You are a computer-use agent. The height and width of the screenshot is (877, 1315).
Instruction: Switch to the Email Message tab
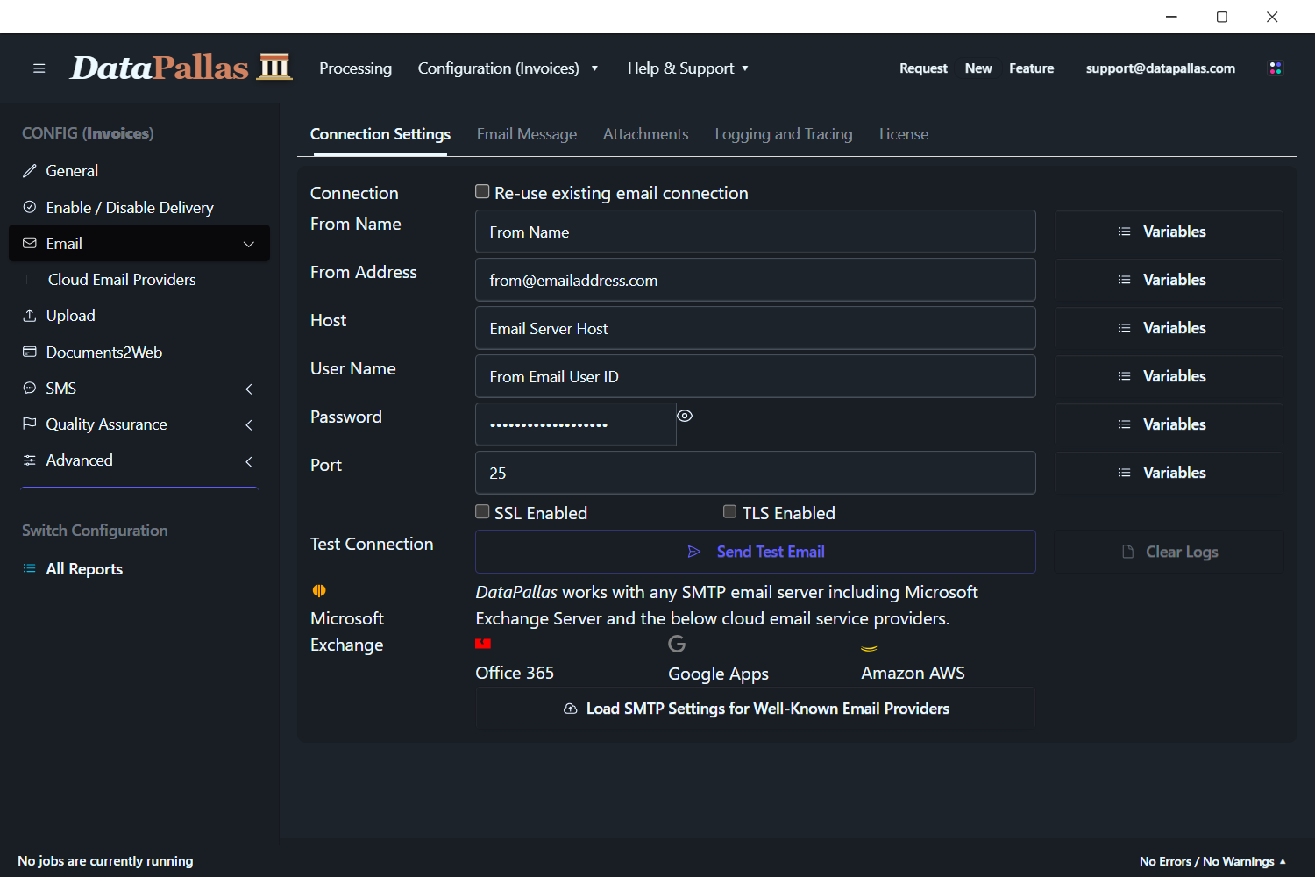coord(527,134)
